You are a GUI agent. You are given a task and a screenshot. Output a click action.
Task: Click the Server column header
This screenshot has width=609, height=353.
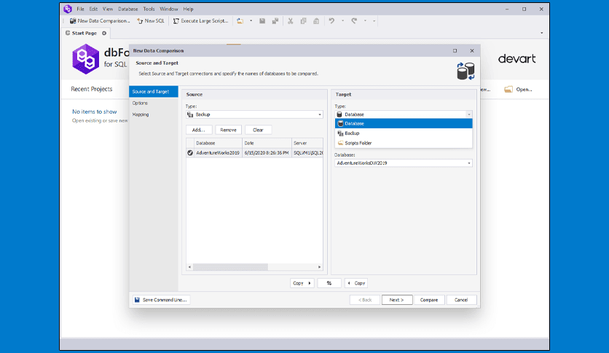click(x=307, y=143)
